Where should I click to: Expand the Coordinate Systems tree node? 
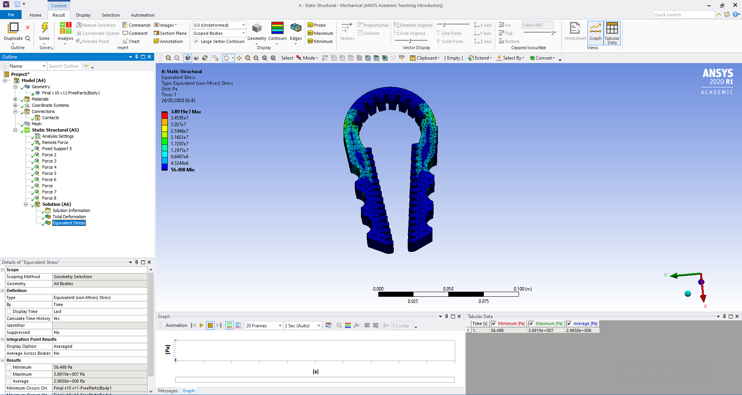[x=15, y=105]
